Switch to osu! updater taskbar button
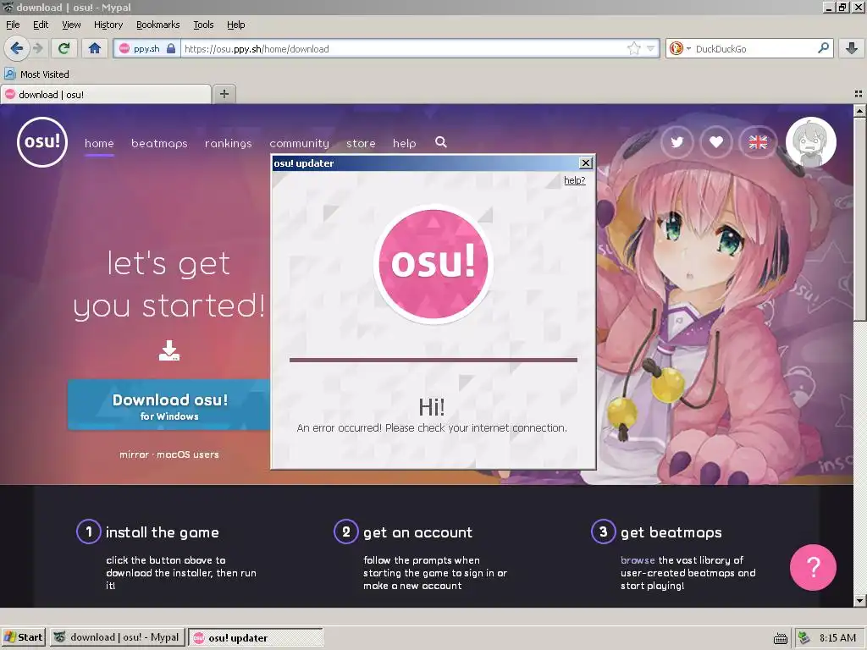Screen dimensions: 867x650 [x=256, y=637]
